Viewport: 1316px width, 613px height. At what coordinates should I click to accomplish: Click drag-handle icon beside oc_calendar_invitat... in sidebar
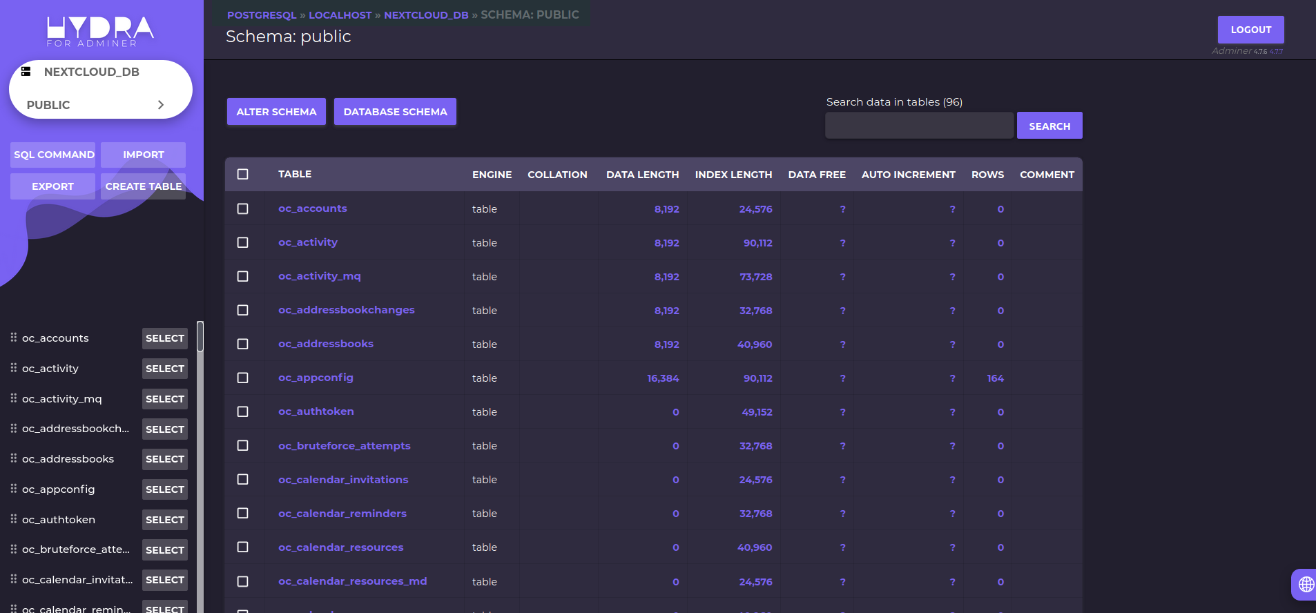click(x=13, y=579)
